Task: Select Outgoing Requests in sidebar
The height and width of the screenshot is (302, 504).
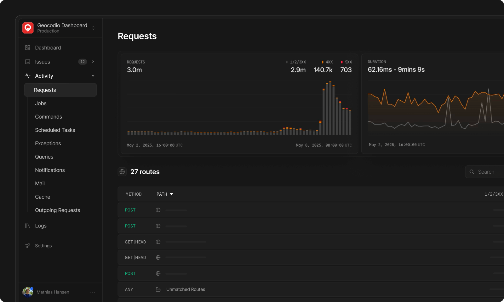Action: tap(58, 210)
